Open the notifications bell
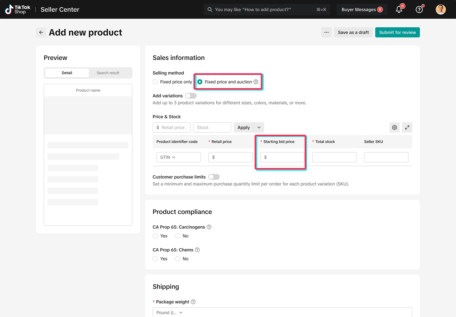The height and width of the screenshot is (317, 456). click(x=399, y=10)
